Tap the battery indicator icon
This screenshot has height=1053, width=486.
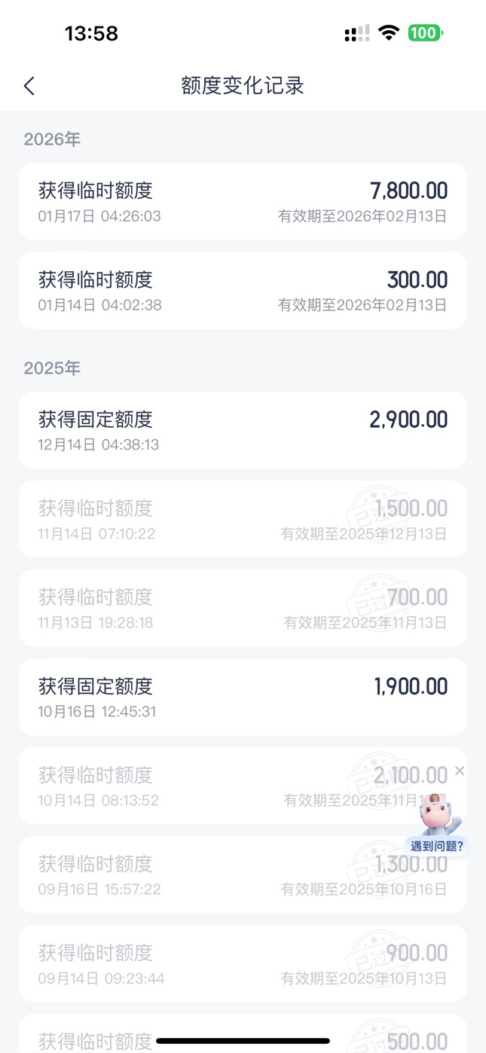coord(425,33)
